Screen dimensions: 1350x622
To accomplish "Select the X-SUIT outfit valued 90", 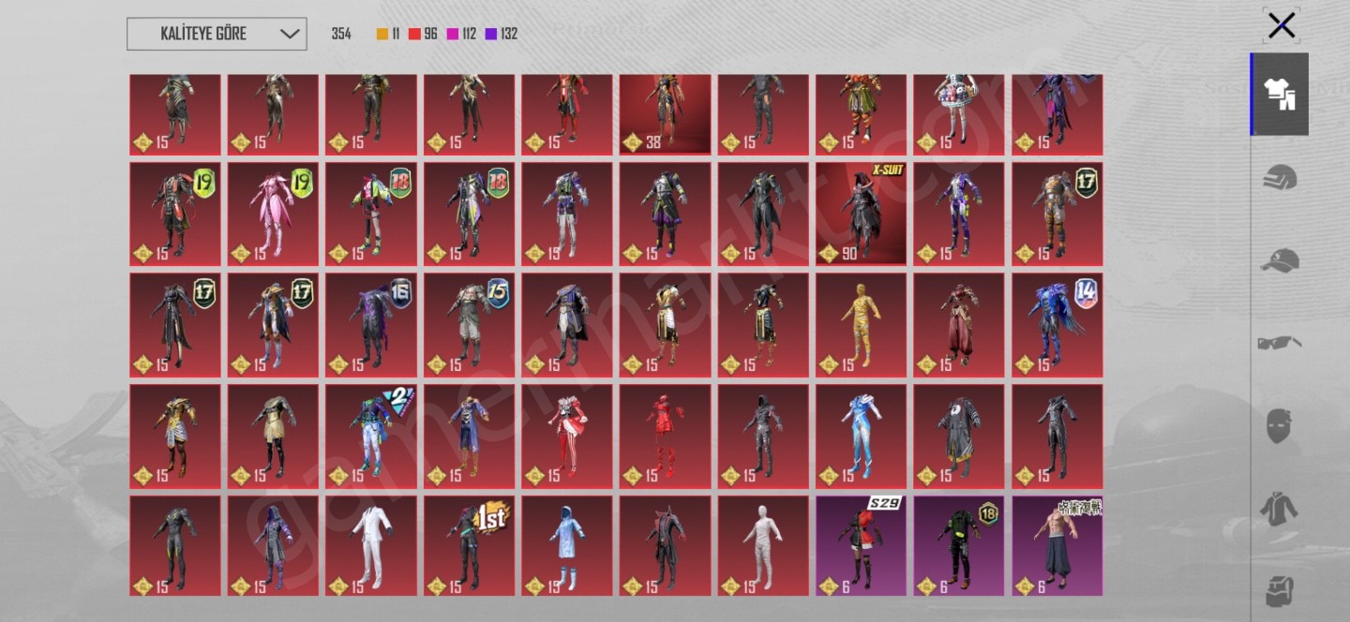I will pyautogui.click(x=861, y=214).
